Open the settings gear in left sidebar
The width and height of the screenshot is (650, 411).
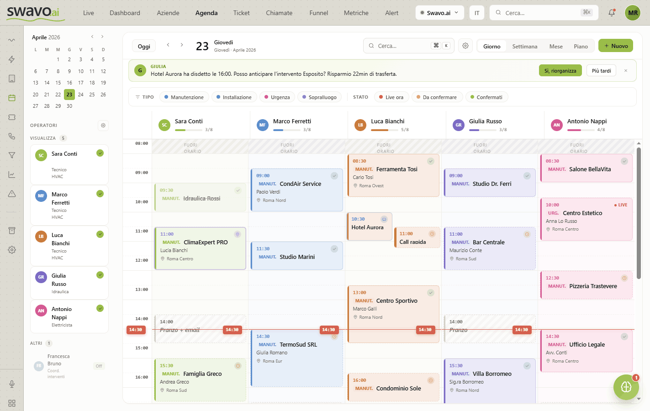tap(12, 250)
